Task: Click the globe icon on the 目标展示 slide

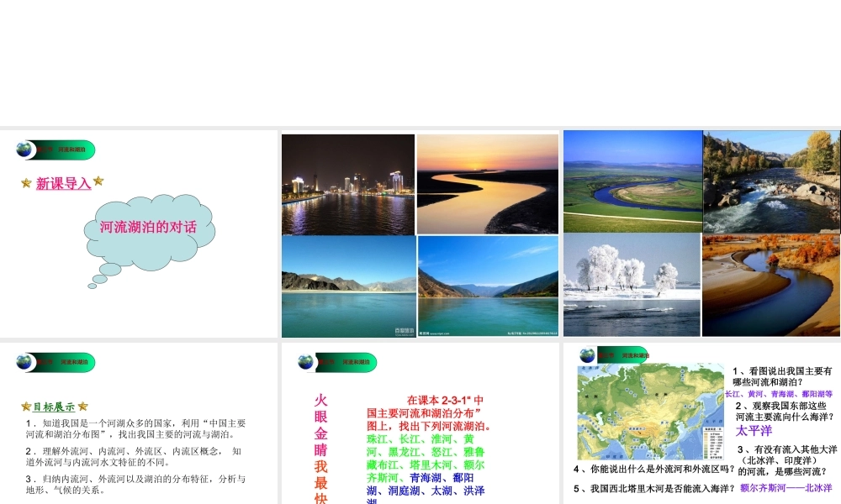Action: click(24, 362)
